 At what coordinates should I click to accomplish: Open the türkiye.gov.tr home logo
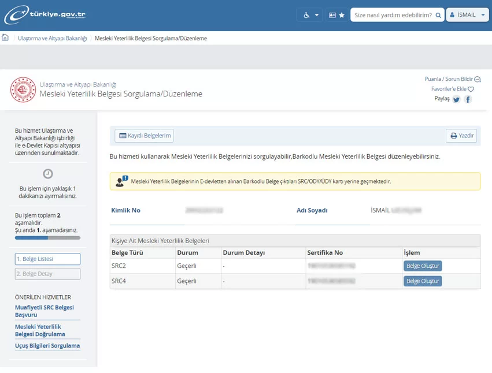coord(45,14)
